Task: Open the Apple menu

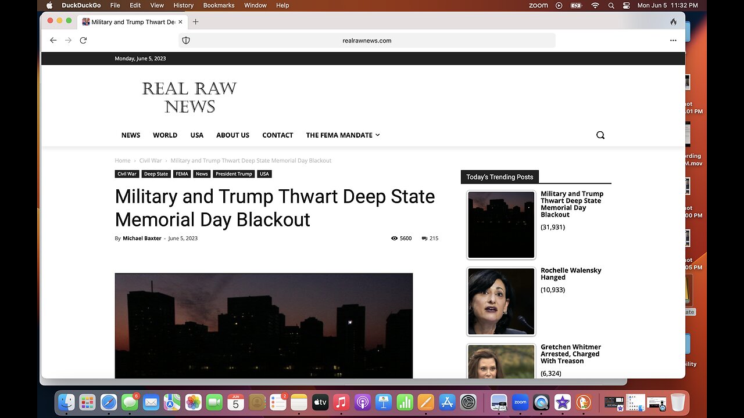Action: pos(49,5)
